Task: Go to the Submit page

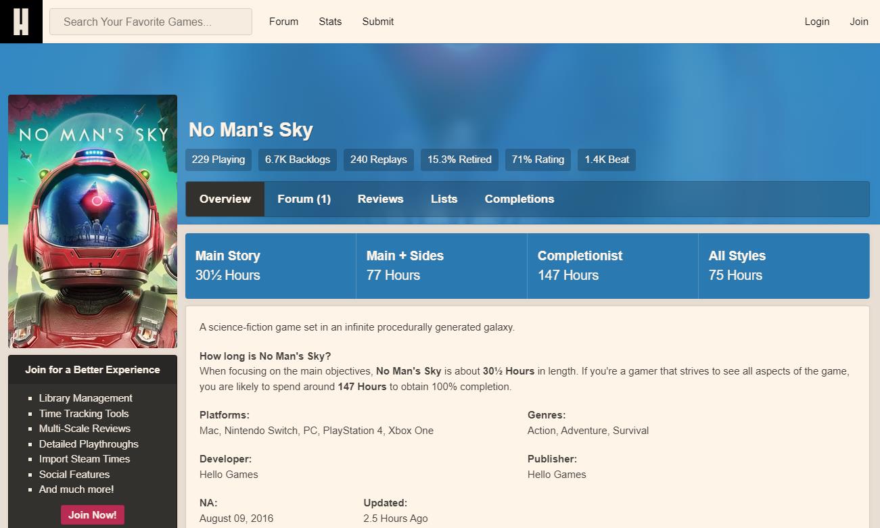Action: point(377,22)
